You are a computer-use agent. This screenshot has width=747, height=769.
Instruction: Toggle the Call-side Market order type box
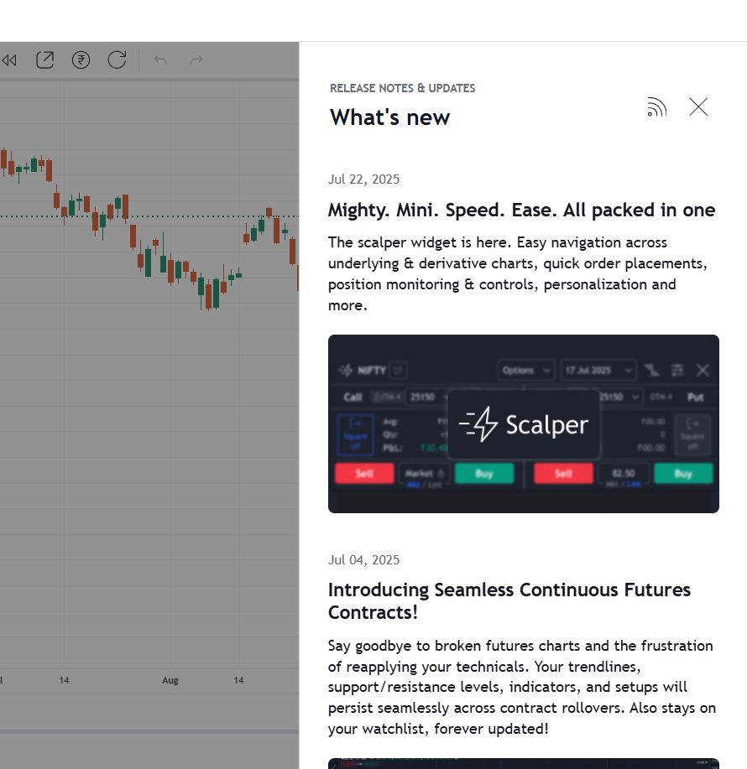click(x=424, y=474)
